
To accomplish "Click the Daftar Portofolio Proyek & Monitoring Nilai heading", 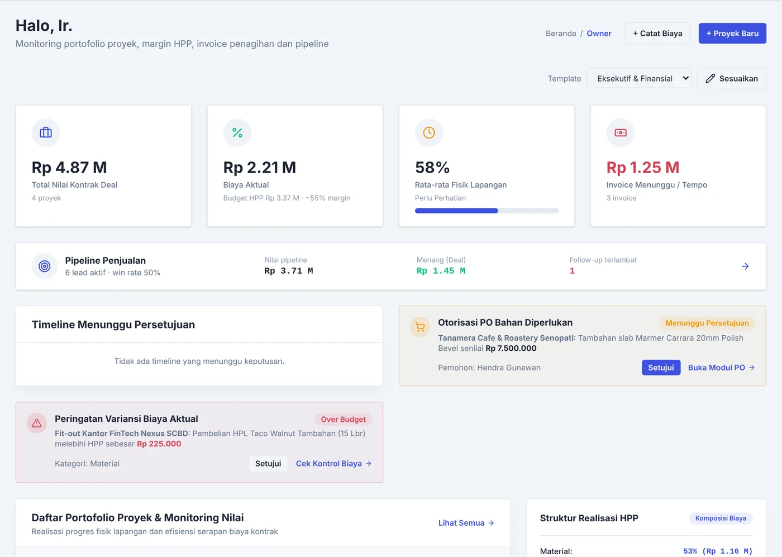I will tap(138, 518).
